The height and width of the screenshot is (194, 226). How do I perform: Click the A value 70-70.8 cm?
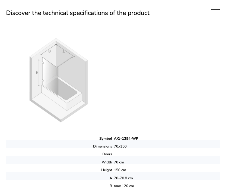123,178
